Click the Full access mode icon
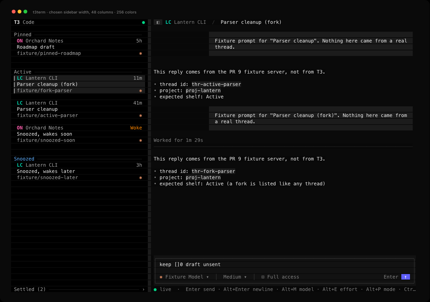430x302 pixels. click(263, 277)
